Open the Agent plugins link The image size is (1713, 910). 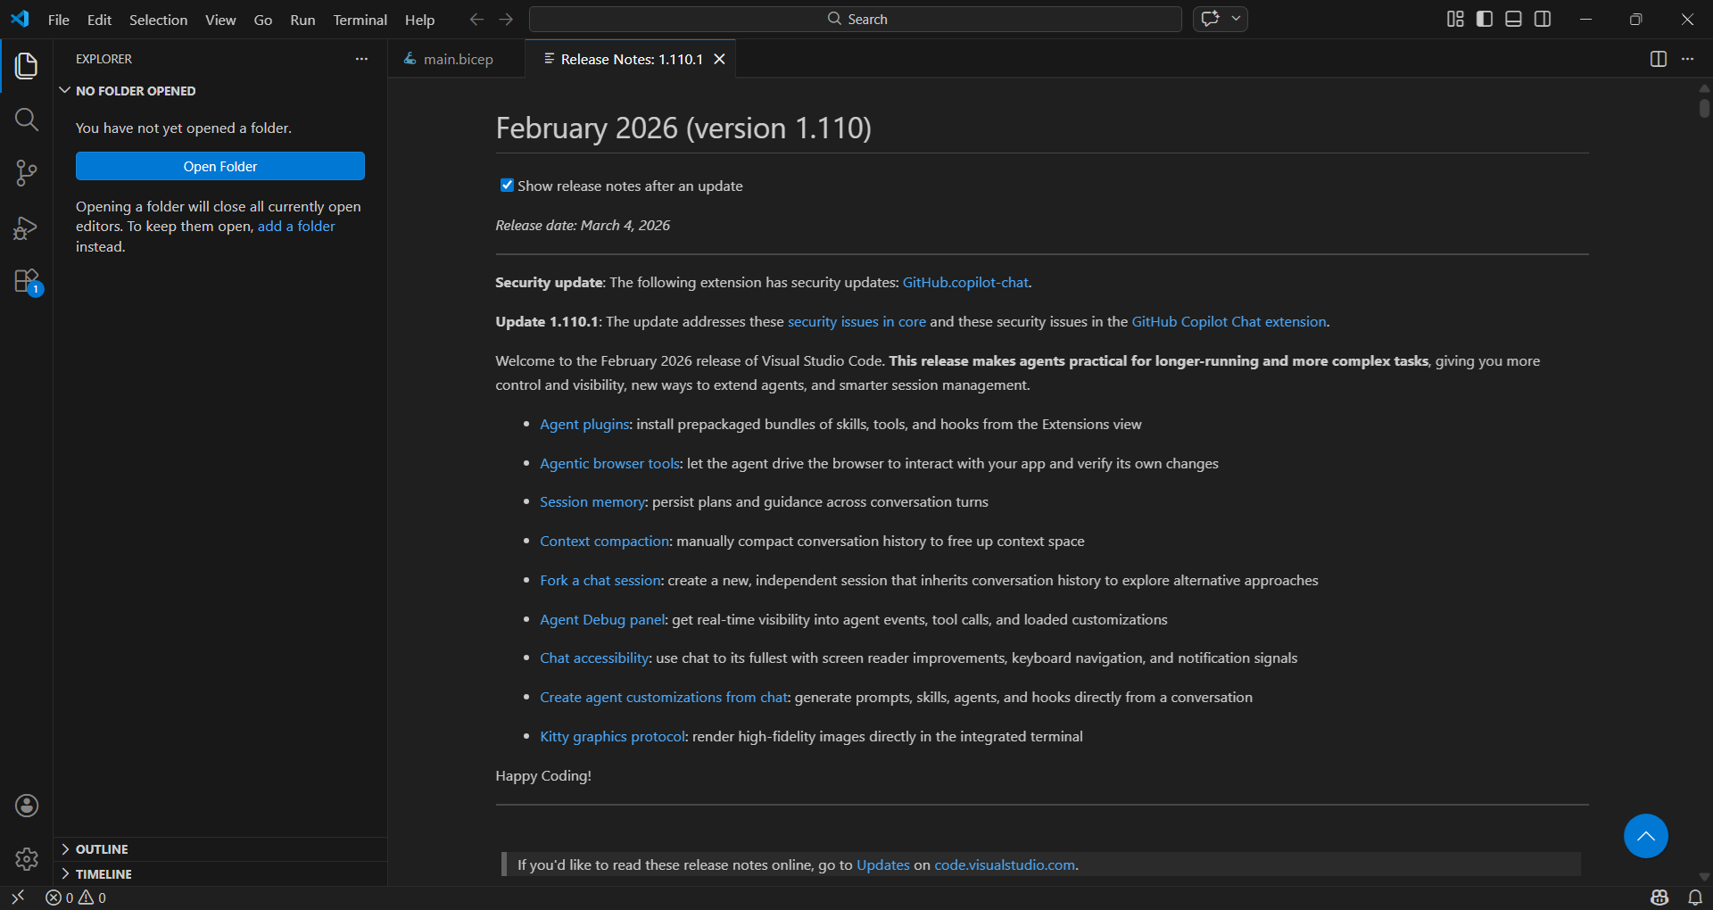584,425
